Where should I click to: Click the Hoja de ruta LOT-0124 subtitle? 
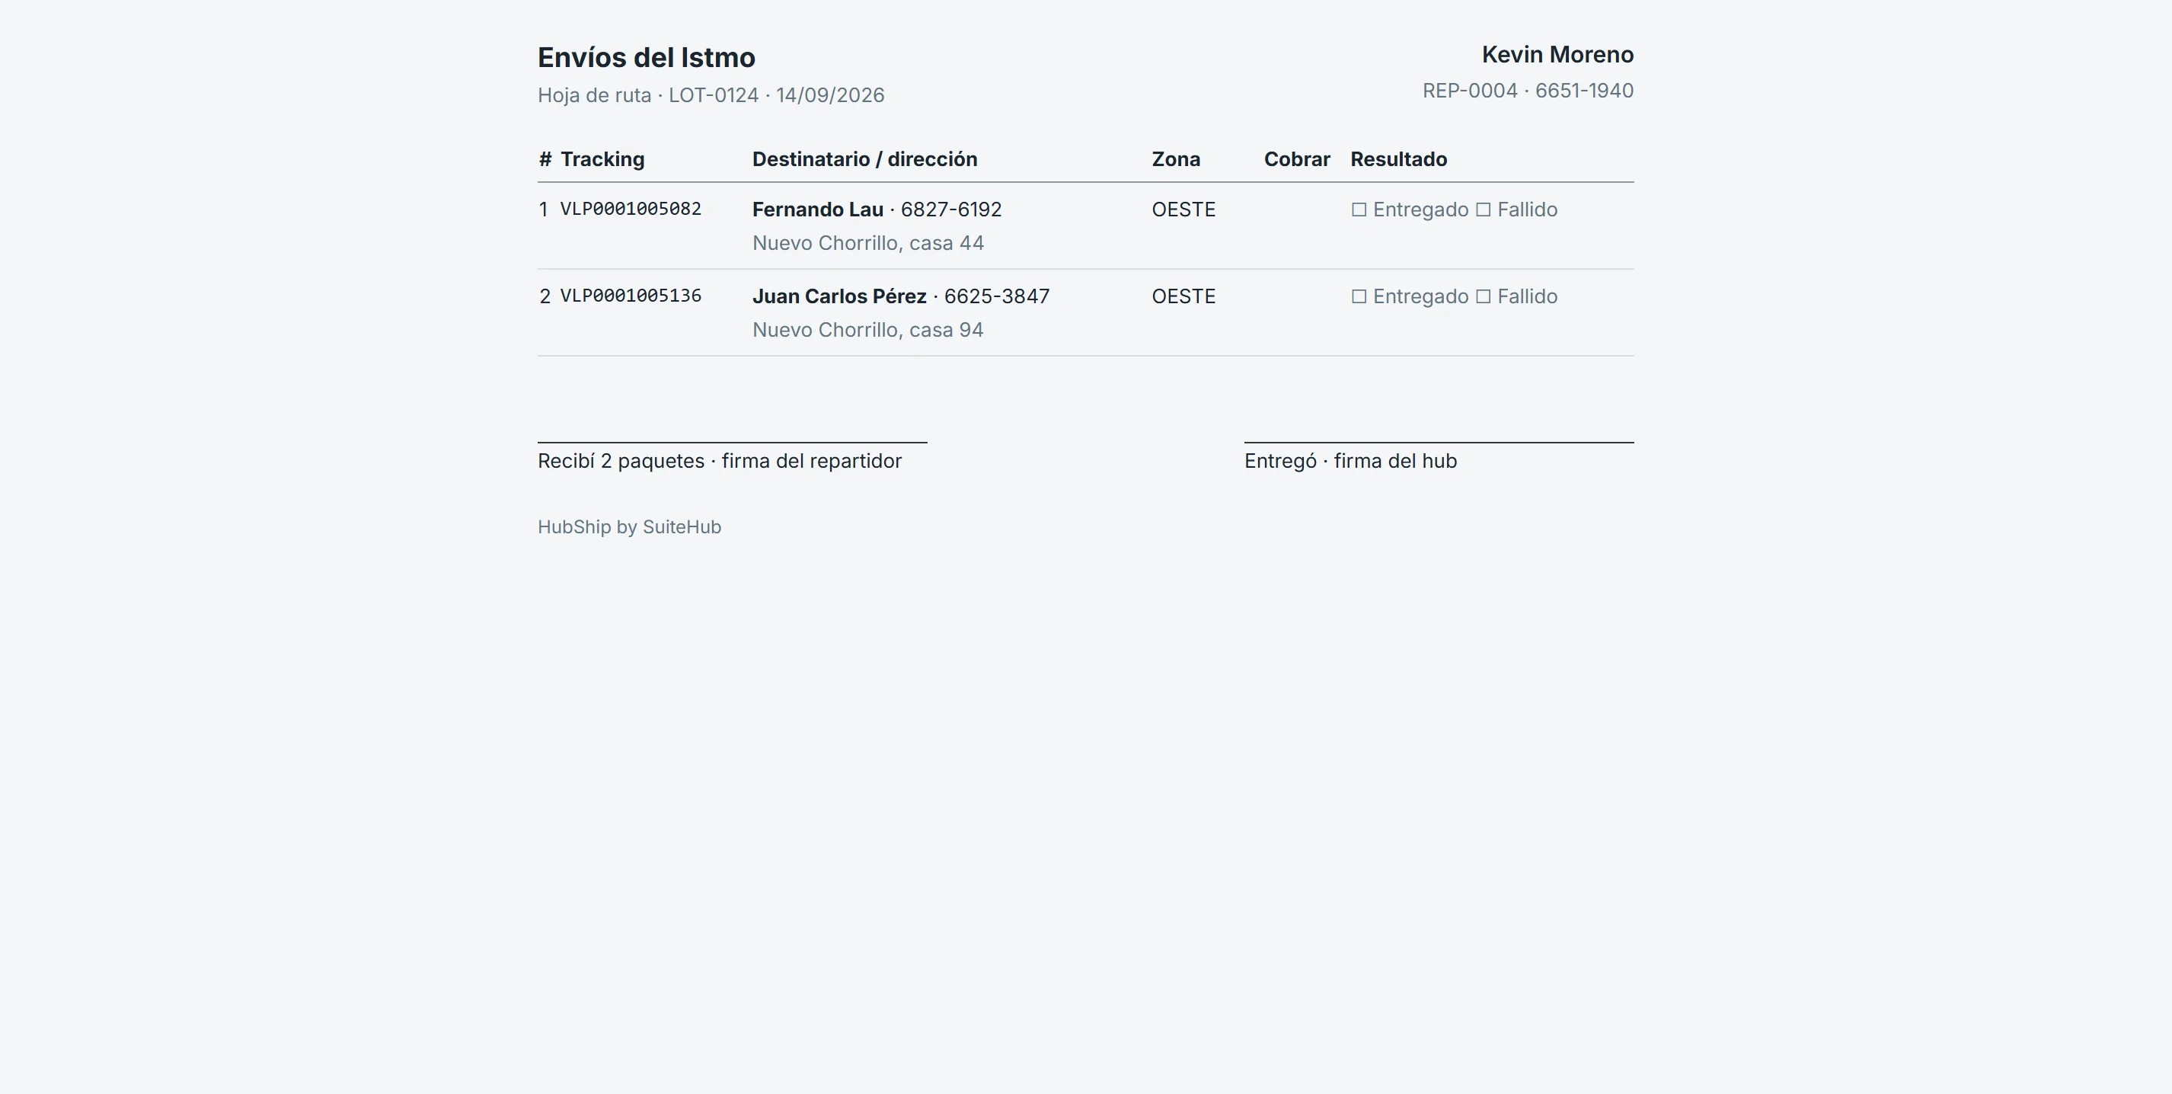coord(711,95)
